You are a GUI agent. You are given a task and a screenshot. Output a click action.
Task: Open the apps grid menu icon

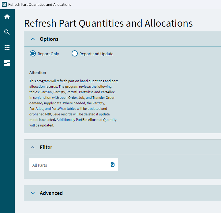coord(7,48)
